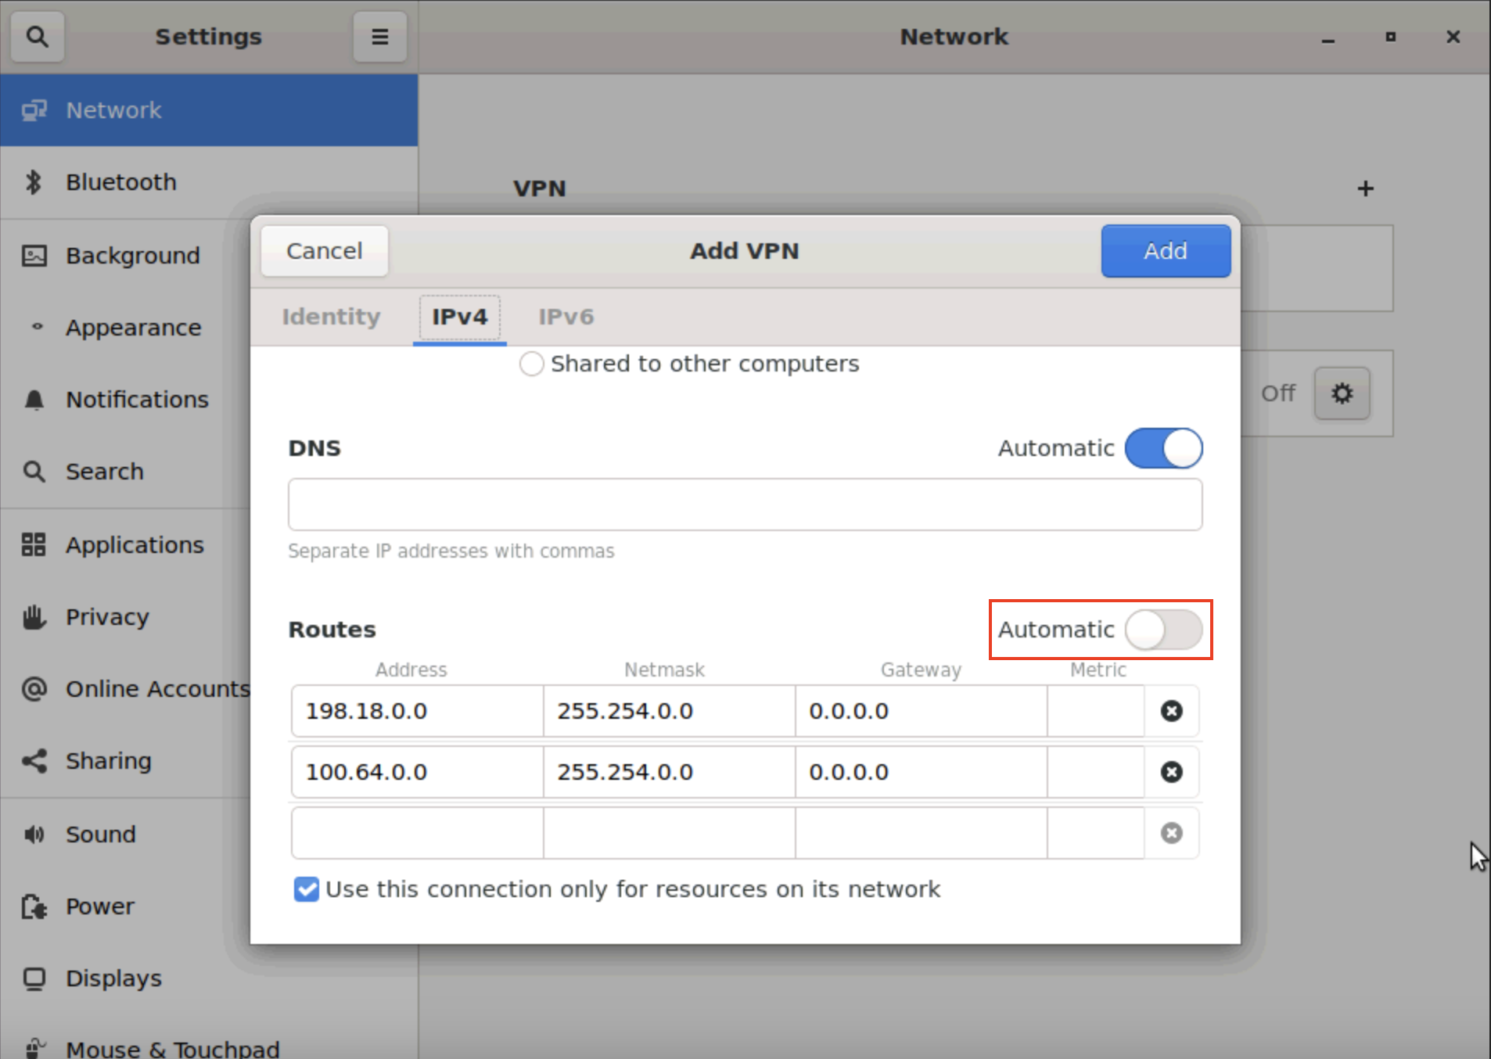This screenshot has width=1491, height=1059.
Task: Select Bluetooth in the sidebar
Action: click(209, 182)
